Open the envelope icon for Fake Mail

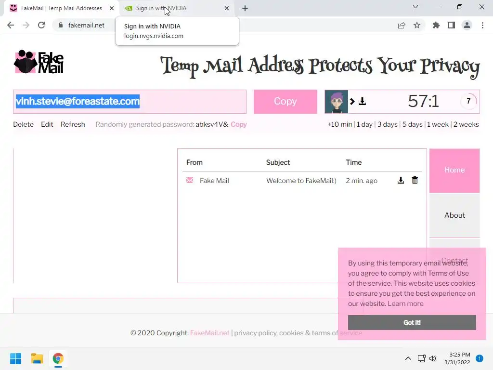click(x=190, y=180)
